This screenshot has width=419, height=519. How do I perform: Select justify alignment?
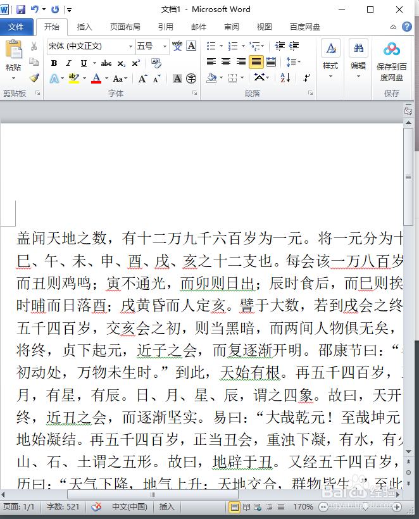click(256, 62)
